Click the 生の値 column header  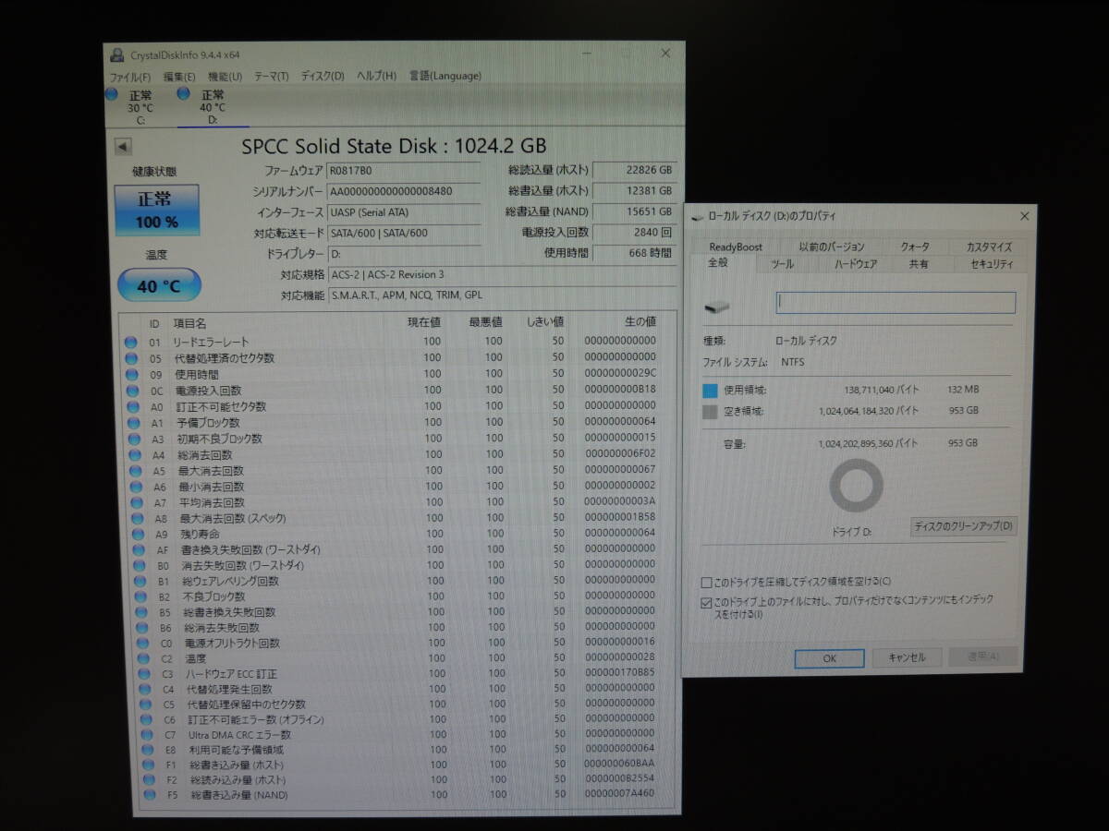640,321
